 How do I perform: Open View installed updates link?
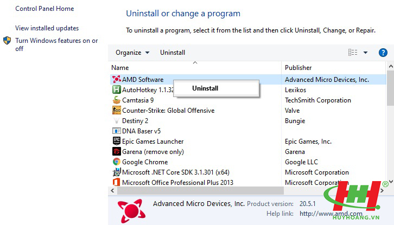point(47,28)
